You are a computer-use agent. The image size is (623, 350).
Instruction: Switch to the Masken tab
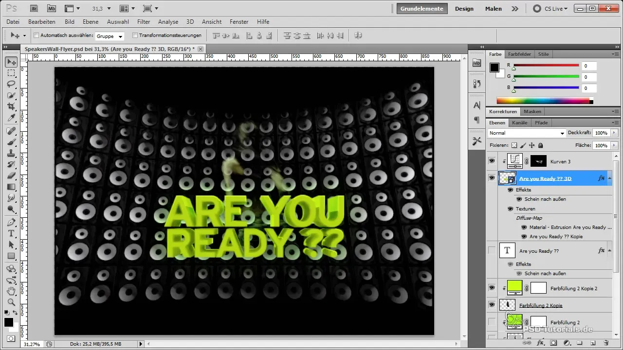(x=532, y=112)
